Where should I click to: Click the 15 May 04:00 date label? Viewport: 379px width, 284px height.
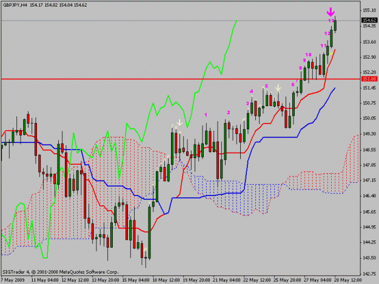coord(136,280)
